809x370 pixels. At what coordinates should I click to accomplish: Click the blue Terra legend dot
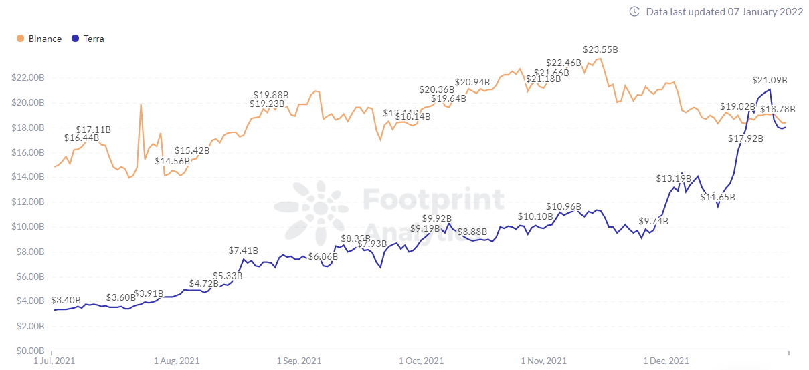tap(76, 39)
